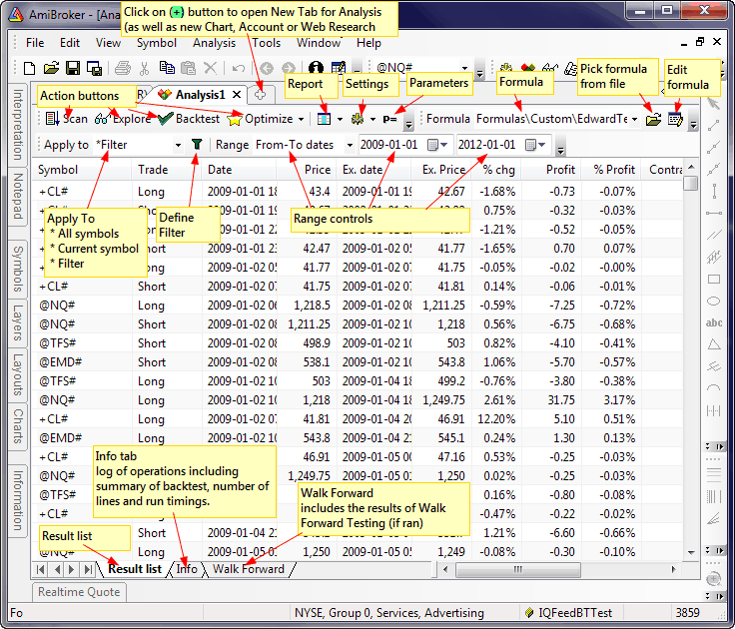Switch to the Info tab

click(187, 569)
